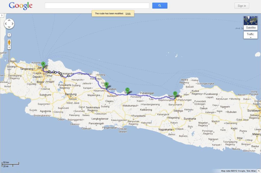This screenshot has height=173, width=261.
Task: Focus the Google Maps search box
Action: (x=97, y=6)
